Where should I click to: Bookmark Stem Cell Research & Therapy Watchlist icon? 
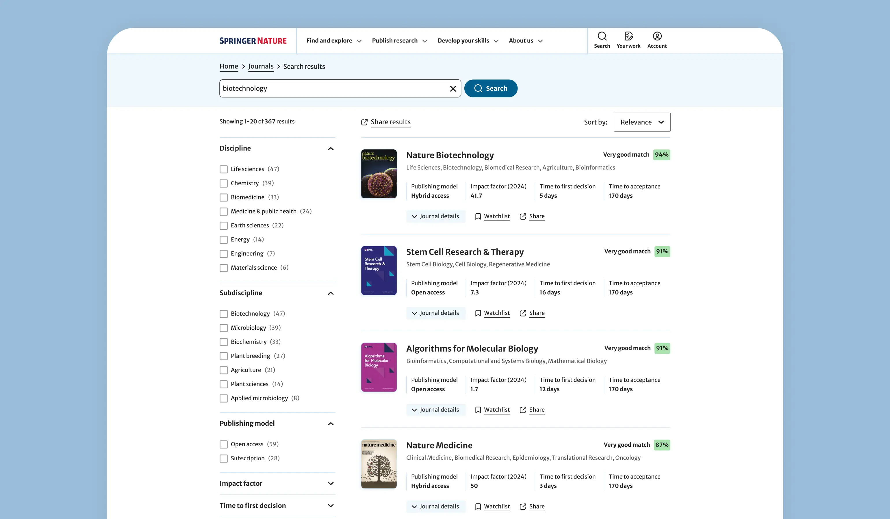tap(478, 313)
